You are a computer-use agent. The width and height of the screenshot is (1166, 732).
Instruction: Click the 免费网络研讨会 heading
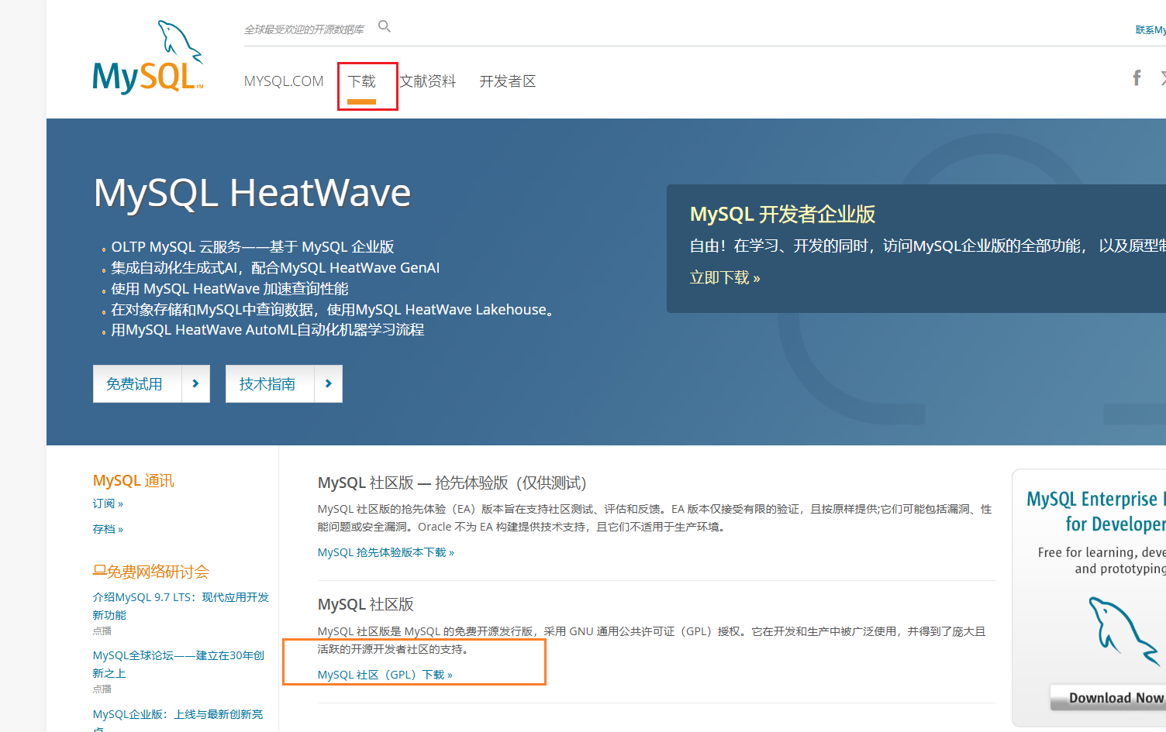pos(151,572)
